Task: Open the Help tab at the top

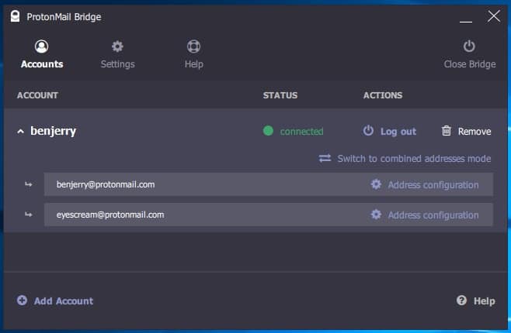Action: tap(193, 54)
